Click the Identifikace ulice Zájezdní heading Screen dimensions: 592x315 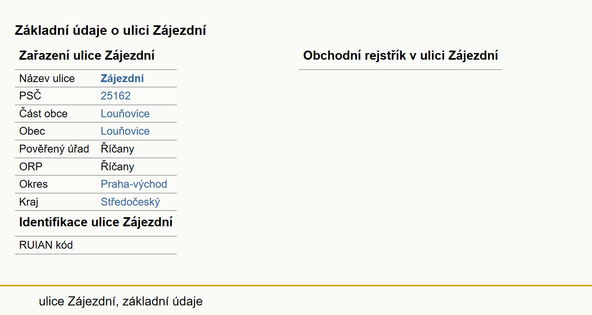(x=96, y=222)
